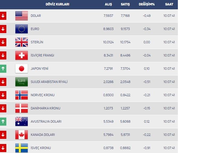Viewport: 202px width, 153px height.
Task: Click the Australia flag icon
Action: click(21, 121)
